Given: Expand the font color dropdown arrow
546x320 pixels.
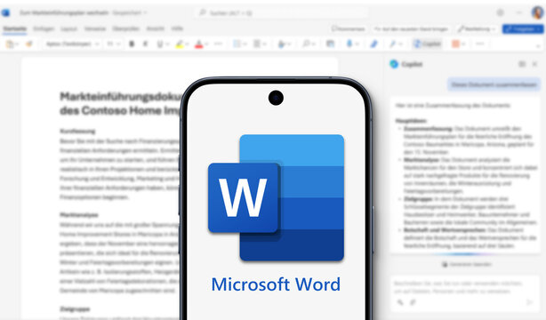Looking at the screenshot, I should coord(206,44).
